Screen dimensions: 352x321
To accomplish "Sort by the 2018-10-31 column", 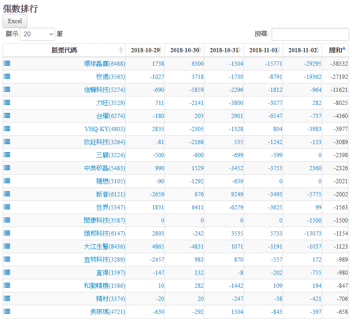I will click(x=223, y=50).
